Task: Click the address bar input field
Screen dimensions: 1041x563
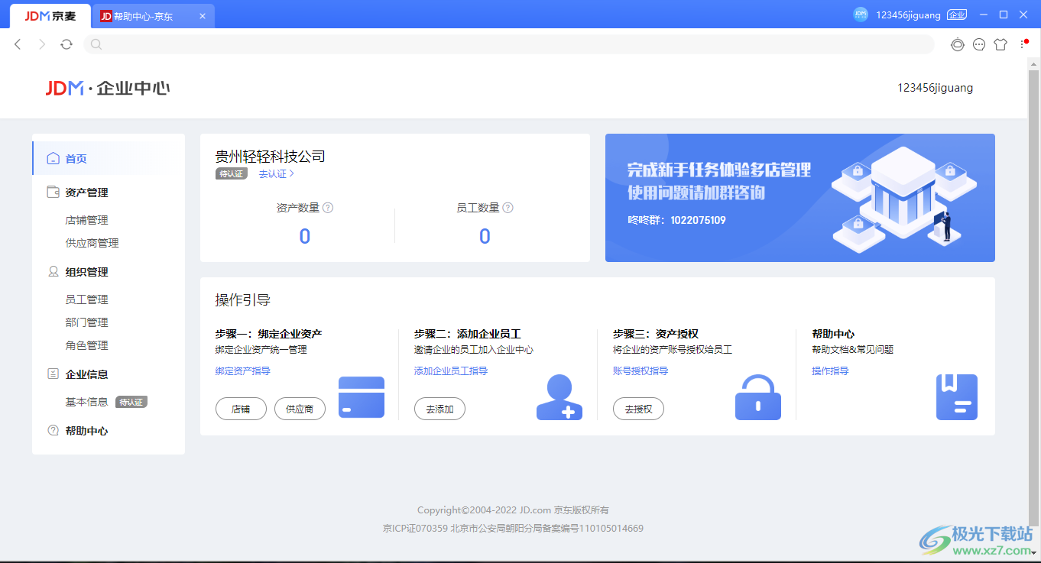Action: click(x=508, y=44)
